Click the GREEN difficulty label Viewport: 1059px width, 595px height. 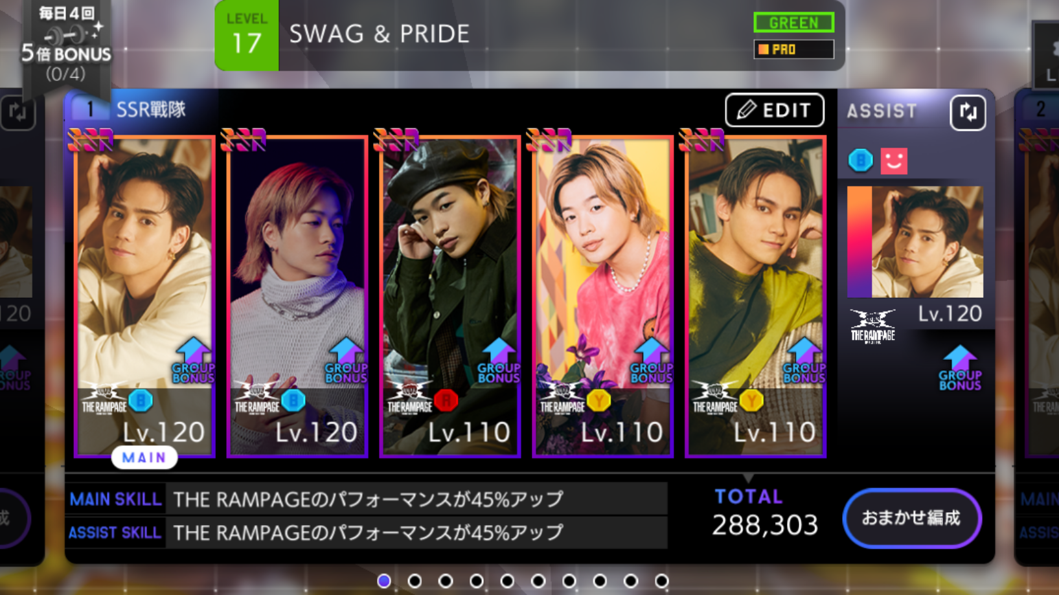click(793, 23)
